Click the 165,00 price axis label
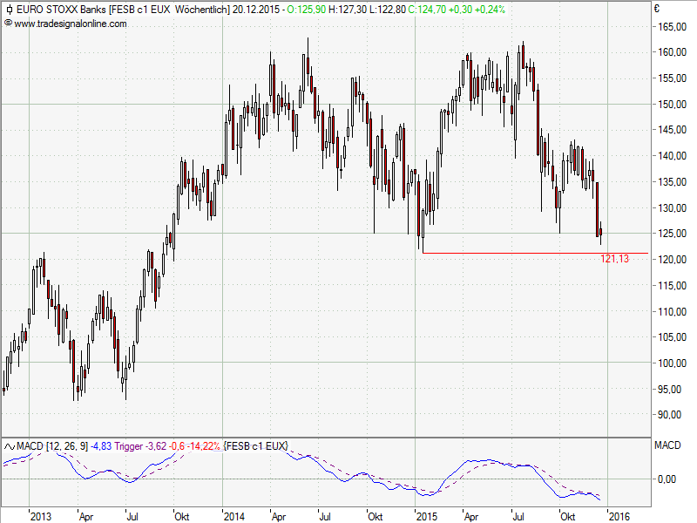The image size is (697, 523). pos(669,27)
